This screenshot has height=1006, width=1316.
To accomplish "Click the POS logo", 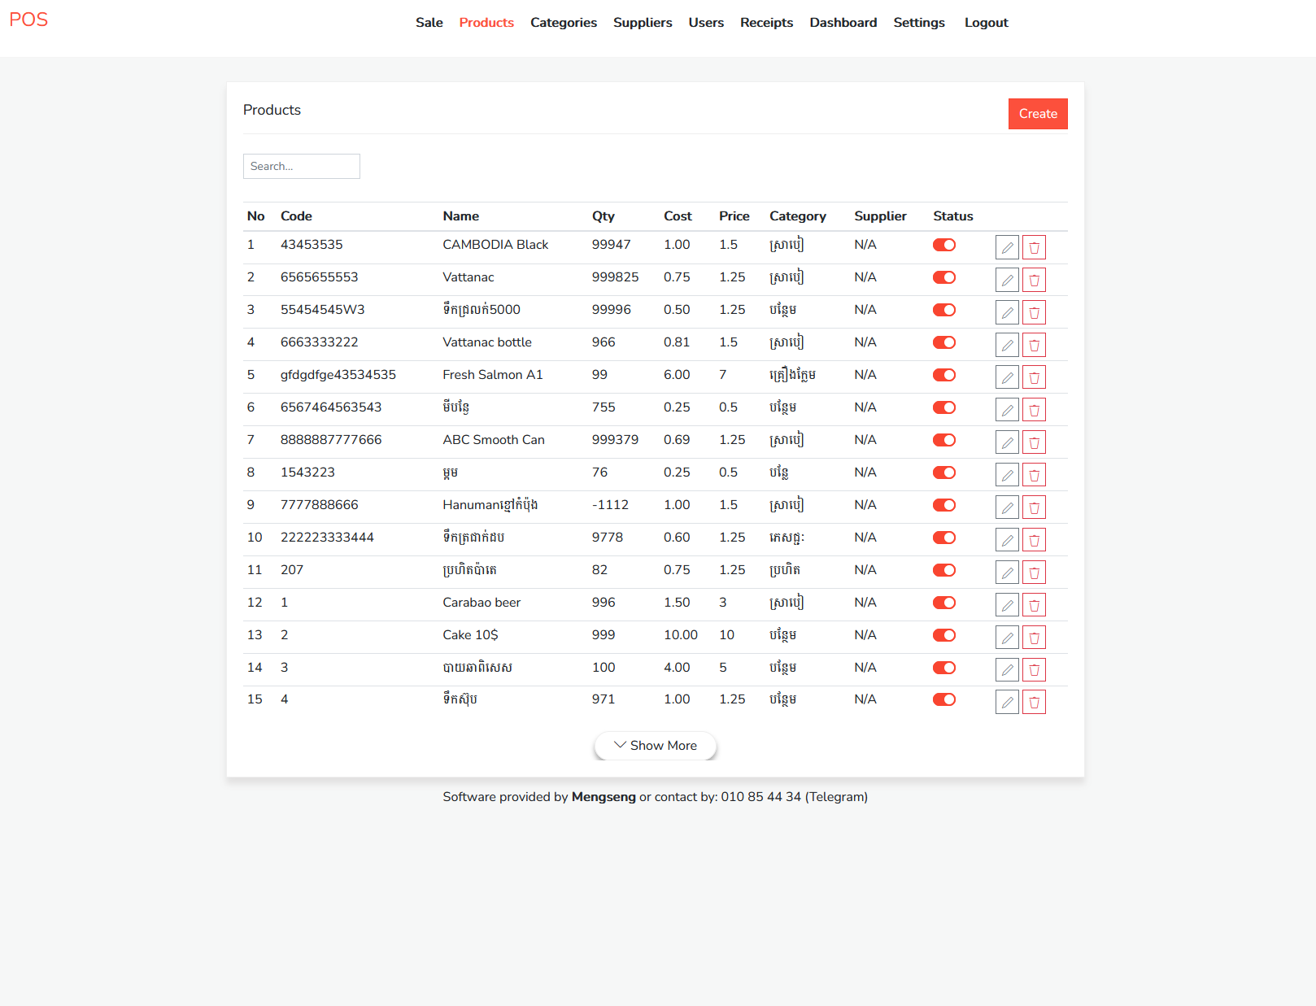I will click(x=28, y=20).
